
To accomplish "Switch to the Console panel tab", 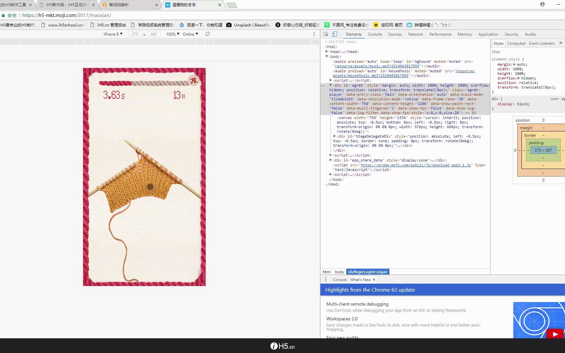I will tap(375, 34).
